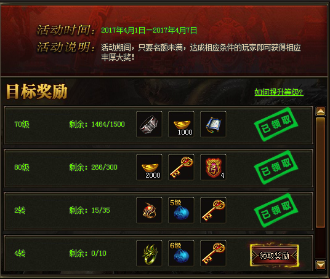Click the 6级 blue pouch reward icon

(x=181, y=253)
